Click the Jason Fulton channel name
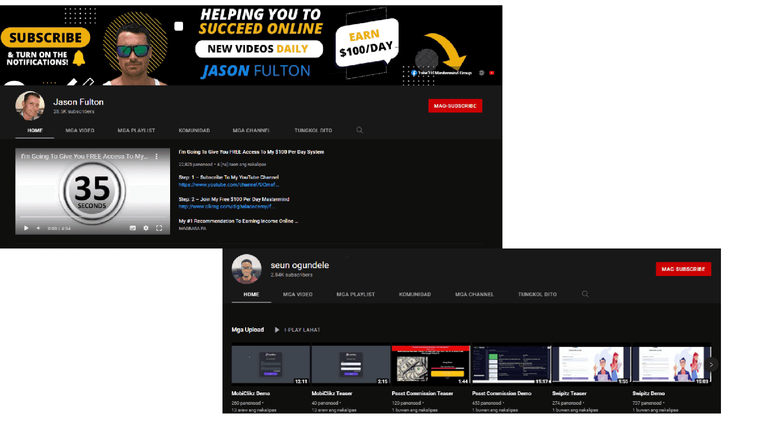 [x=78, y=102]
